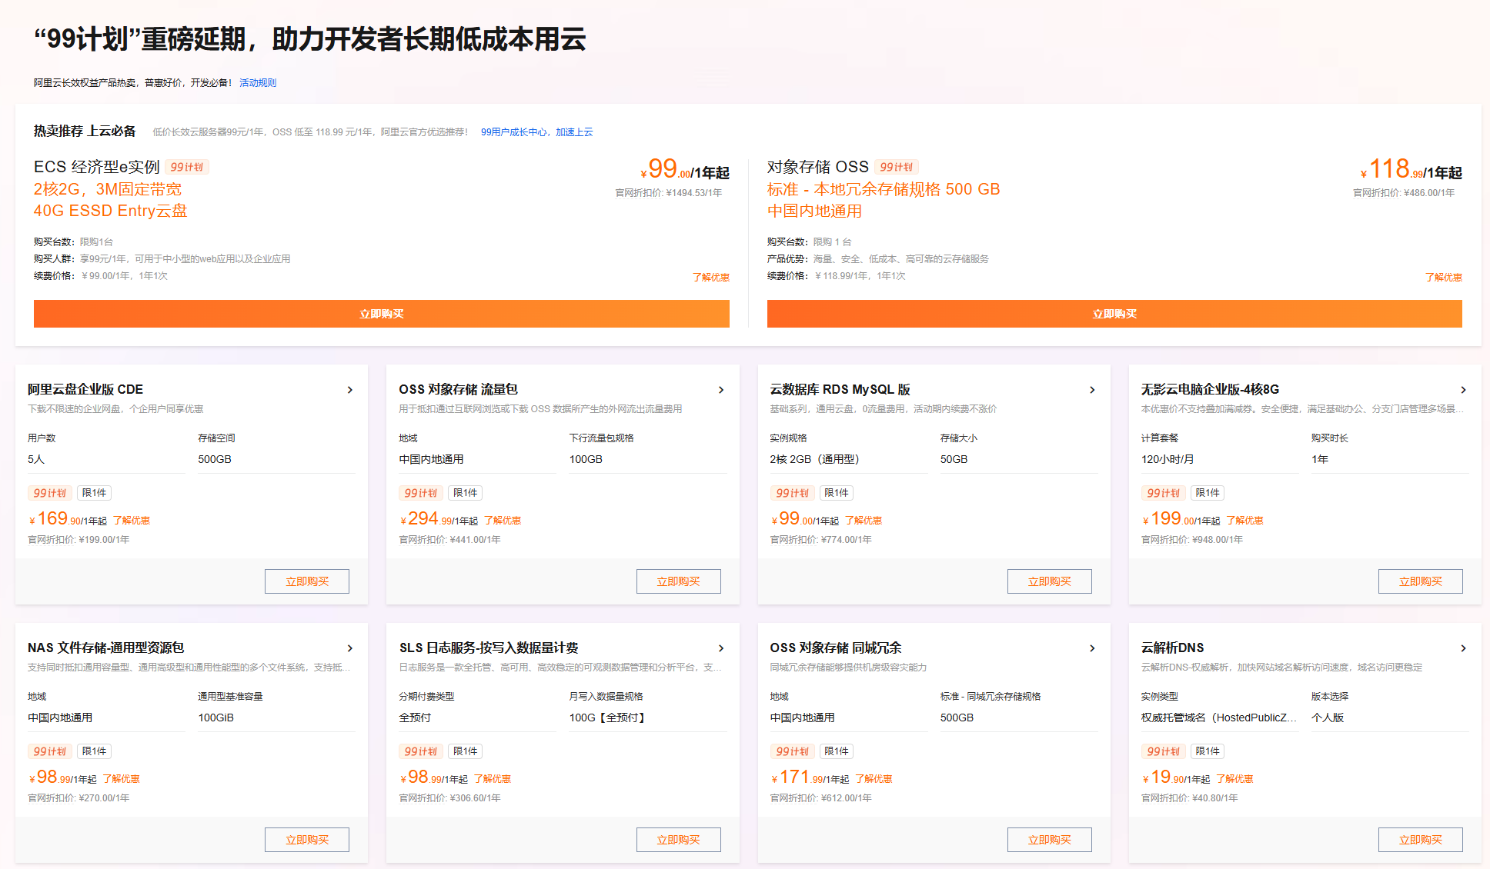Image resolution: width=1490 pixels, height=869 pixels.
Task: Open 了解优惠 next to ¥19.90 price
Action: coord(1234,779)
